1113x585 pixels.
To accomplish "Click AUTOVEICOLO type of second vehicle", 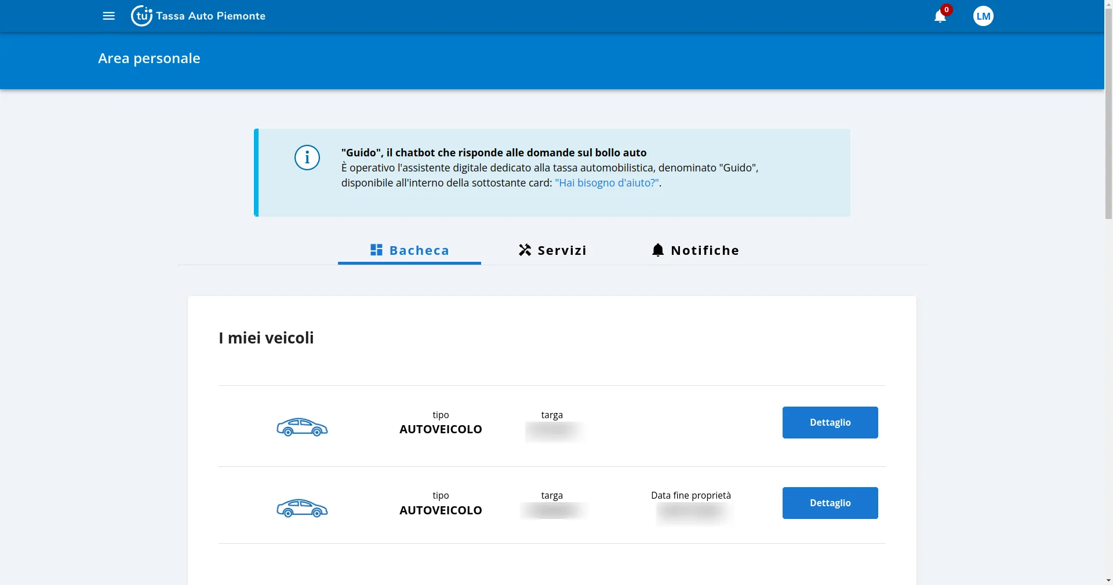I will point(441,510).
